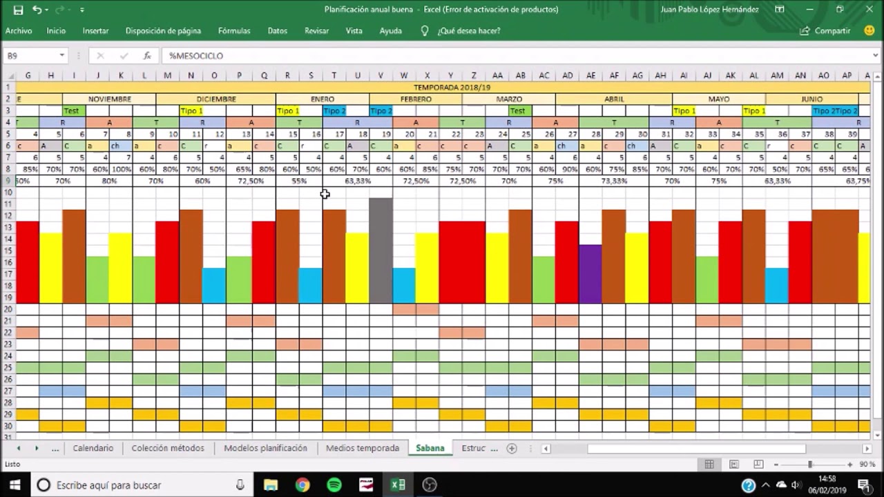Viewport: 884px width, 497px height.
Task: Select column header AA
Action: [497, 75]
